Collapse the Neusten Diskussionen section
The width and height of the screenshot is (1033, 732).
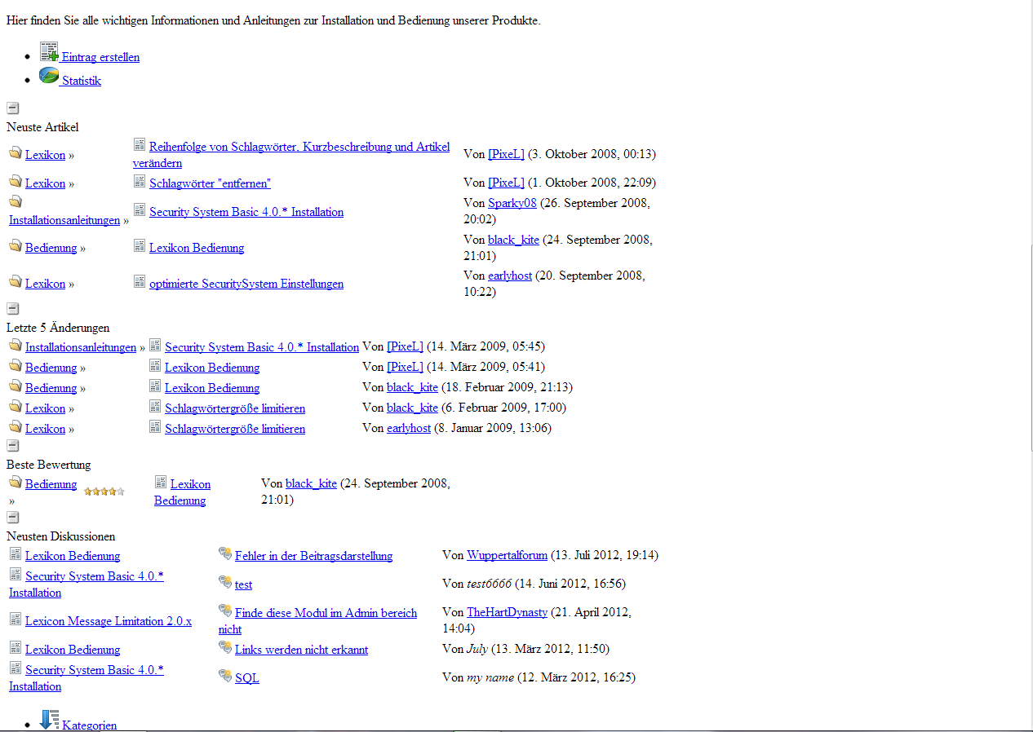click(x=13, y=517)
